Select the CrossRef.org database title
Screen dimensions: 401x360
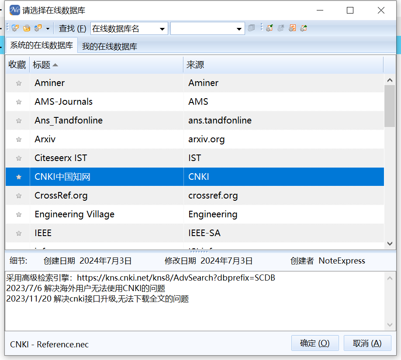(61, 195)
